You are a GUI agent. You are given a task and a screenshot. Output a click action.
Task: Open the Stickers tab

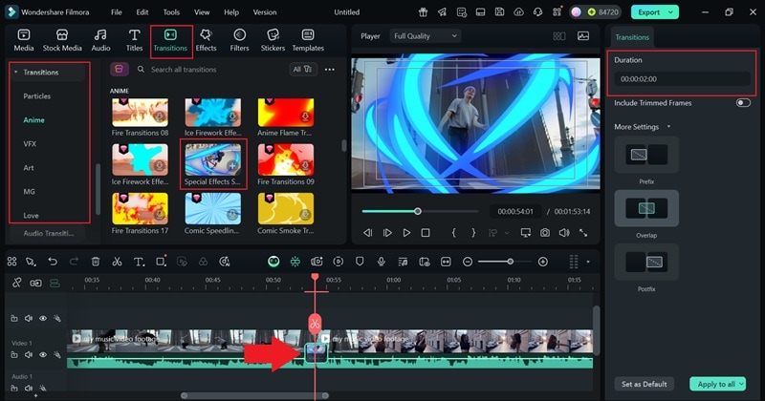pyautogui.click(x=273, y=40)
